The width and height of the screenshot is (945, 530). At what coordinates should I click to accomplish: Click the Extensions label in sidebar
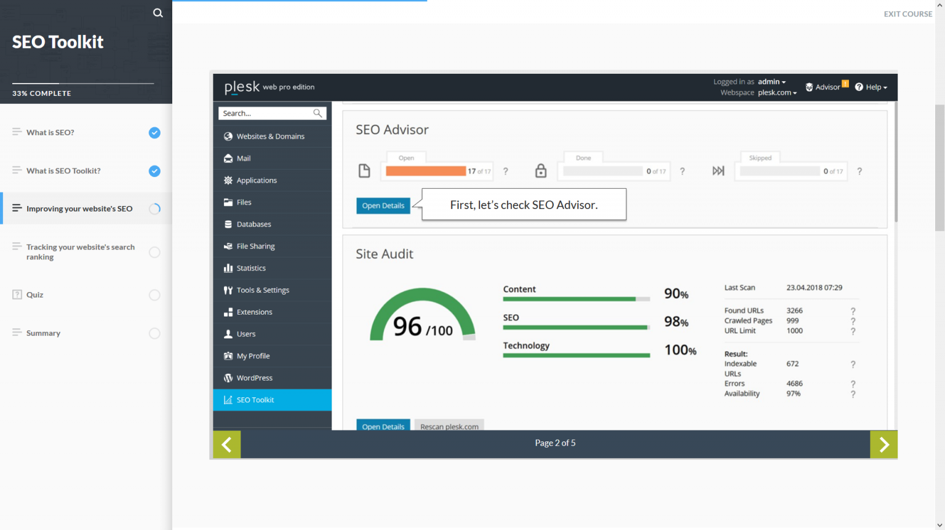(x=254, y=312)
